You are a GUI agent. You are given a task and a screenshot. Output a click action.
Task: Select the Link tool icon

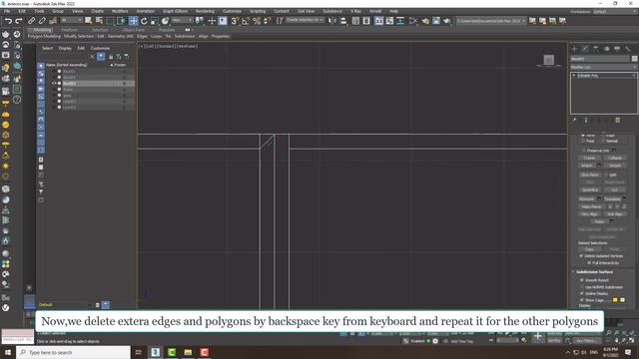(x=31, y=20)
